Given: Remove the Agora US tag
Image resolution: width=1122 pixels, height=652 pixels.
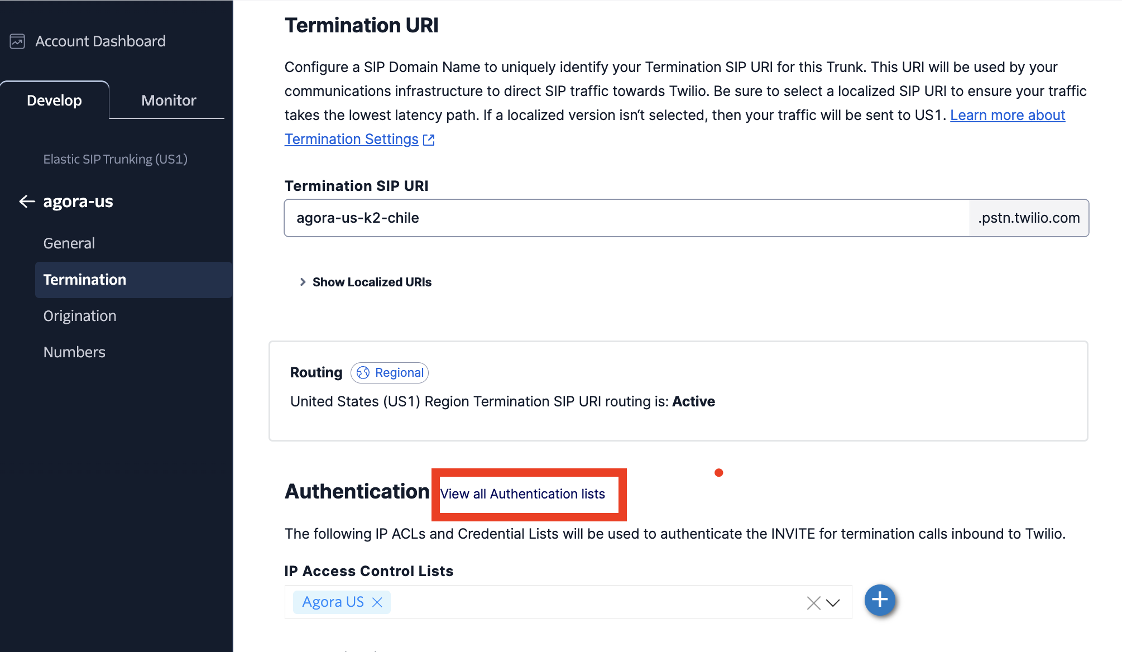Looking at the screenshot, I should (377, 602).
